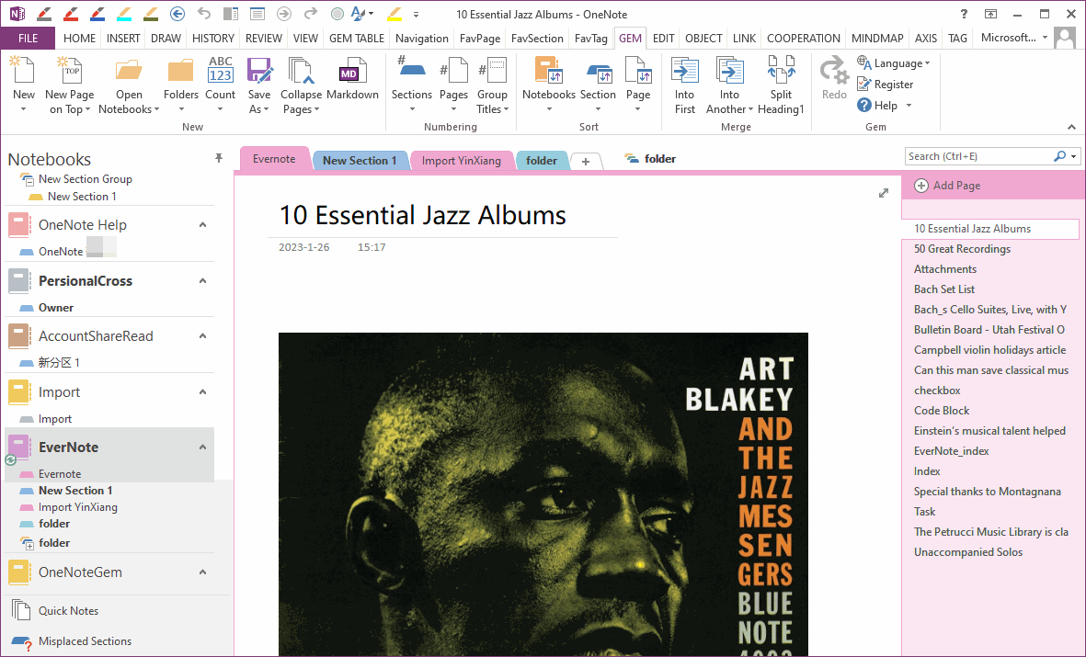Viewport: 1086px width, 657px height.
Task: Collapse the OneNoteGem notebook
Action: coord(203,572)
